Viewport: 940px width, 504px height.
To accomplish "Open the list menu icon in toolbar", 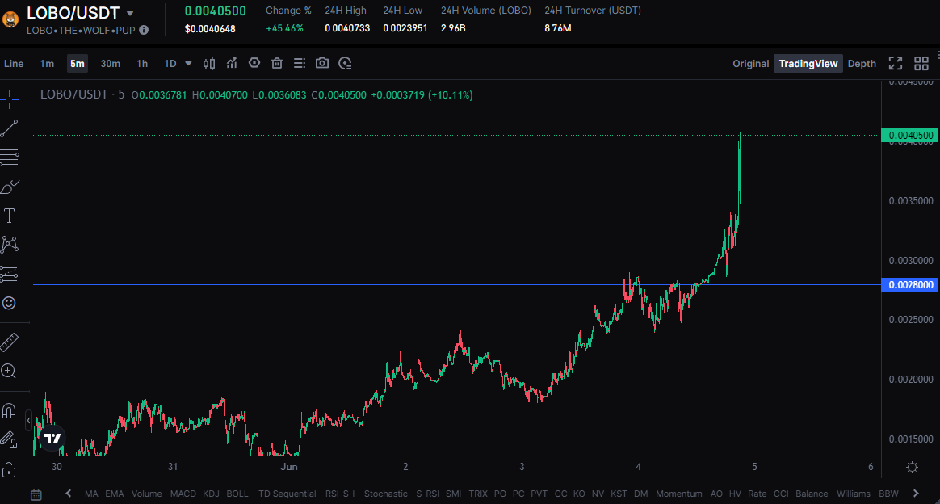I will [x=300, y=64].
